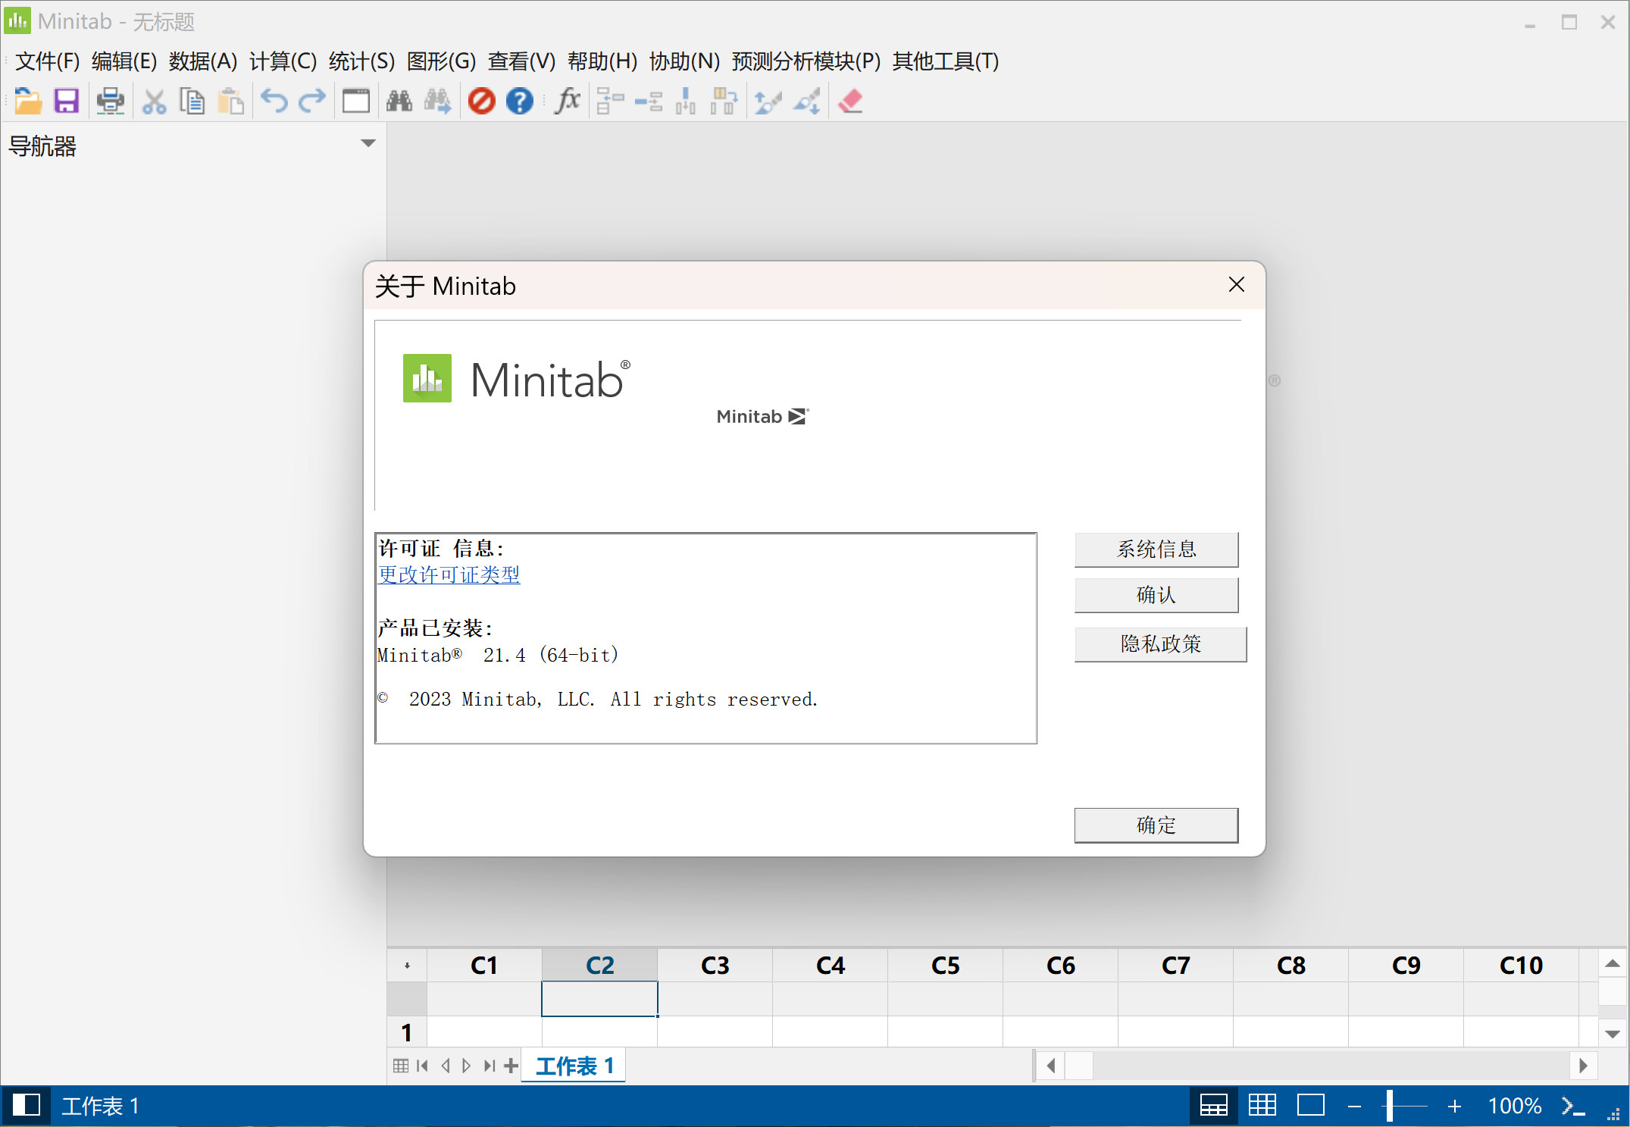
Task: Add a new worksheet with plus icon
Action: tap(511, 1066)
